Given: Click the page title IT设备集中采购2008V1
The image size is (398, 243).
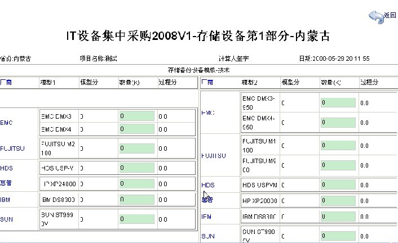Looking at the screenshot, I should tap(198, 36).
